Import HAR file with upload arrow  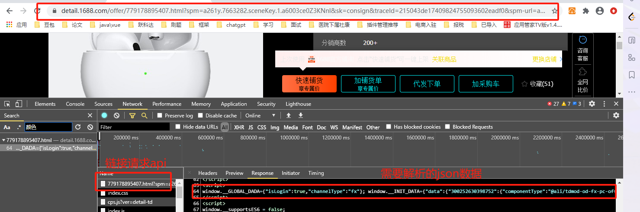coord(289,115)
